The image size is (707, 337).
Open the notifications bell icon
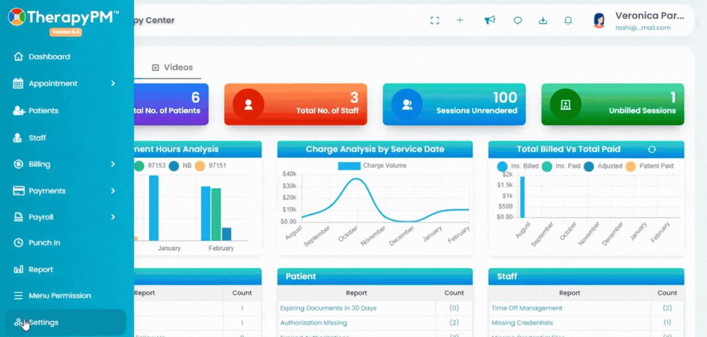pyautogui.click(x=569, y=20)
